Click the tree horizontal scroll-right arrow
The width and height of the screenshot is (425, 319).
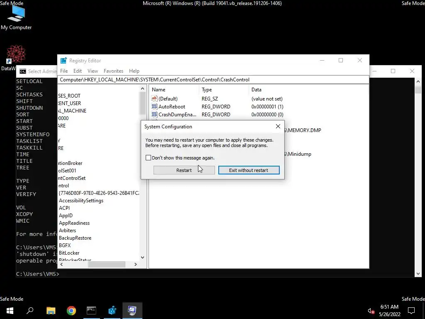(136, 264)
